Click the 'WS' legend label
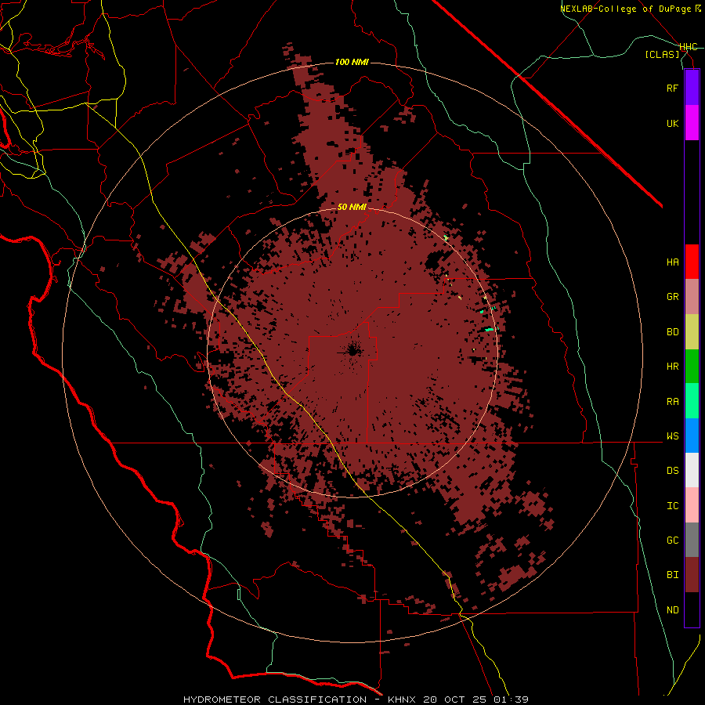 [673, 436]
